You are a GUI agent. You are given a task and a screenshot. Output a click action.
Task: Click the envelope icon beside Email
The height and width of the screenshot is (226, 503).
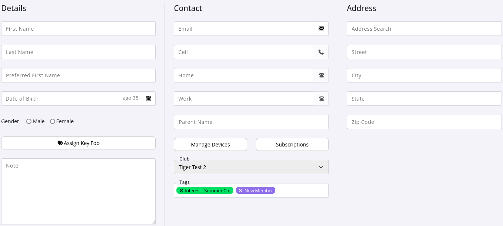tap(321, 28)
